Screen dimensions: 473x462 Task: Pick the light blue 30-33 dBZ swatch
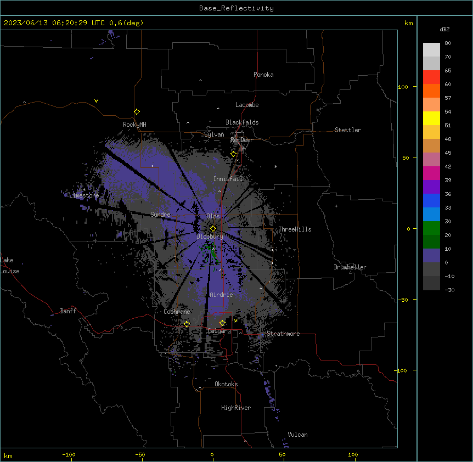(431, 215)
